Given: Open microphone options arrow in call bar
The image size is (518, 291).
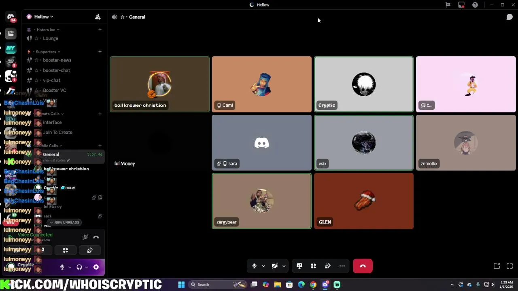Looking at the screenshot, I should pos(263,266).
